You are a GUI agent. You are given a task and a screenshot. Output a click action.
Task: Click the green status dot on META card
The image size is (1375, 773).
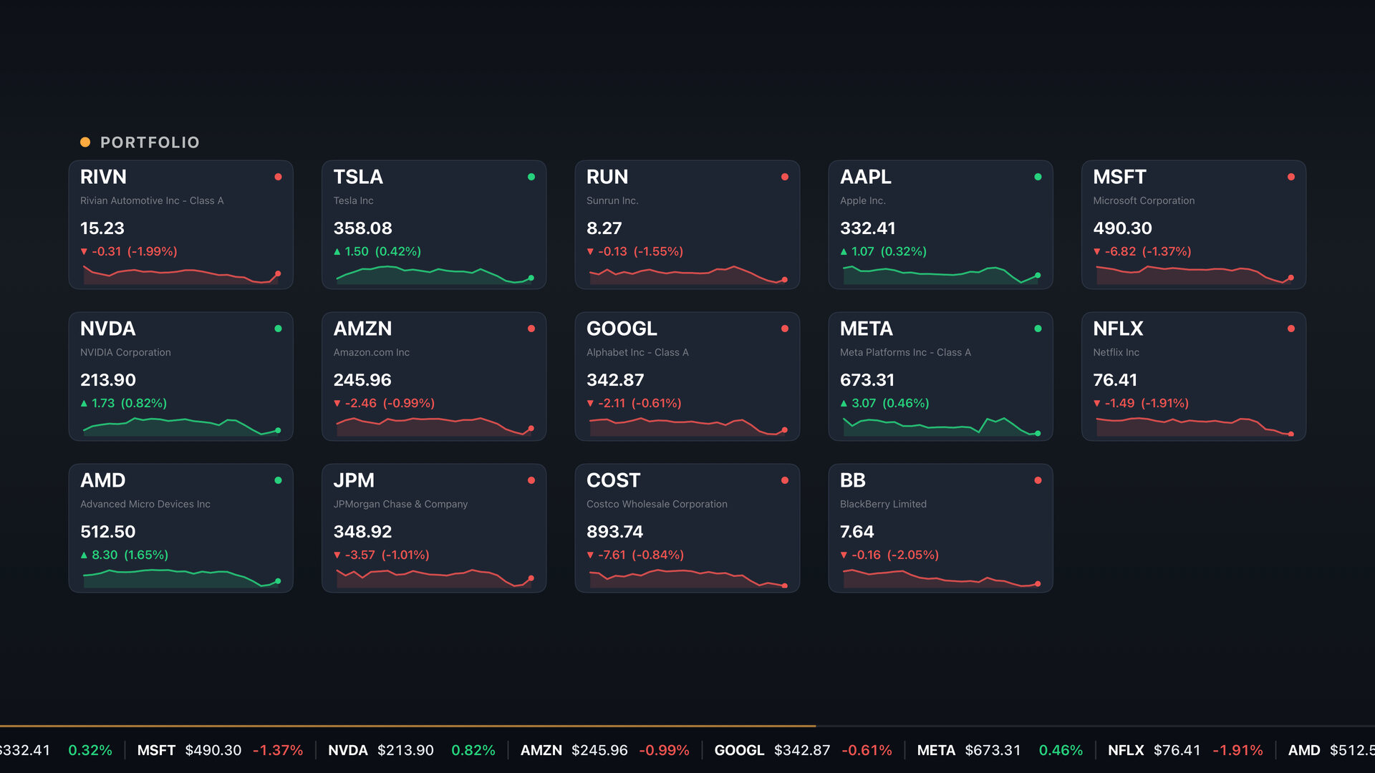1038,329
